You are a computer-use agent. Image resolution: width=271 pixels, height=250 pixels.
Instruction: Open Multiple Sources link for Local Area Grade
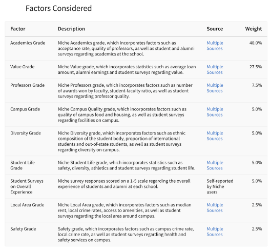215,207
